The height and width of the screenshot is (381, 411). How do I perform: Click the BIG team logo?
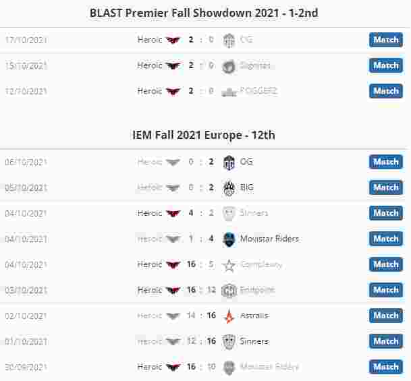point(229,187)
